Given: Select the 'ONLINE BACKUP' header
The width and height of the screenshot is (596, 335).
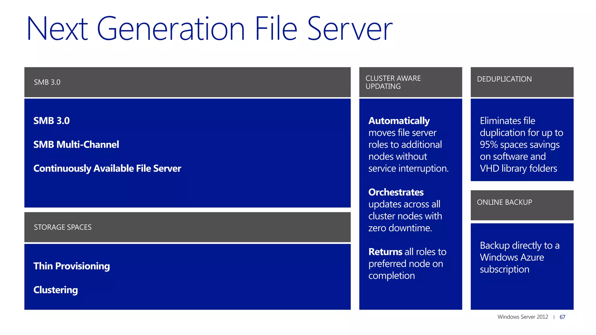Looking at the screenshot, I should click(522, 205).
